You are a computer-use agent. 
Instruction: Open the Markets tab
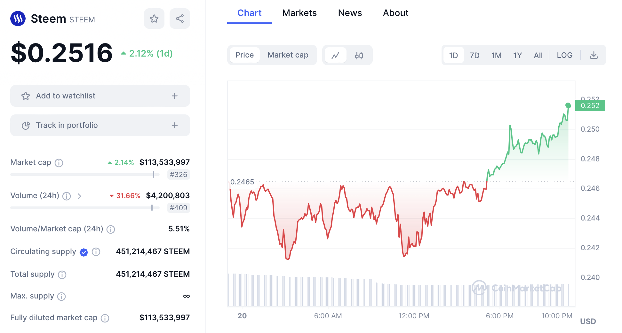pos(299,13)
